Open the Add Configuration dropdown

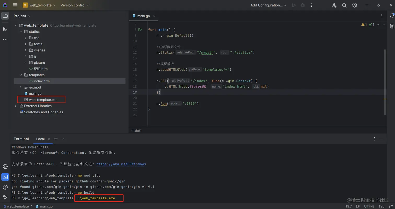[x=268, y=5]
